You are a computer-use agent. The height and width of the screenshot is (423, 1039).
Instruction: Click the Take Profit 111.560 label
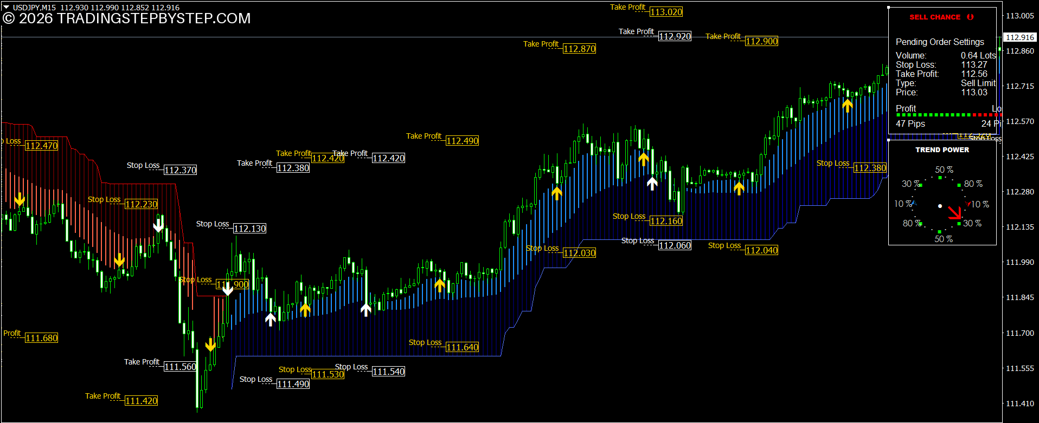[x=161, y=365]
